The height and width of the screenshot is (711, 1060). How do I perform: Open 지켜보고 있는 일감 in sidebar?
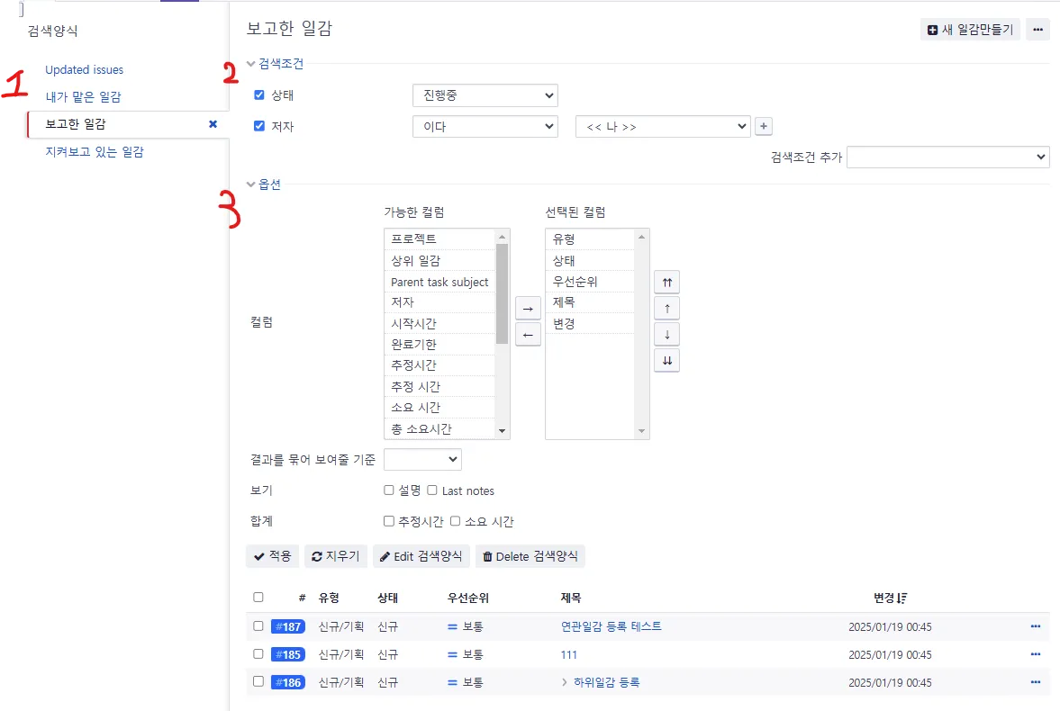(95, 152)
